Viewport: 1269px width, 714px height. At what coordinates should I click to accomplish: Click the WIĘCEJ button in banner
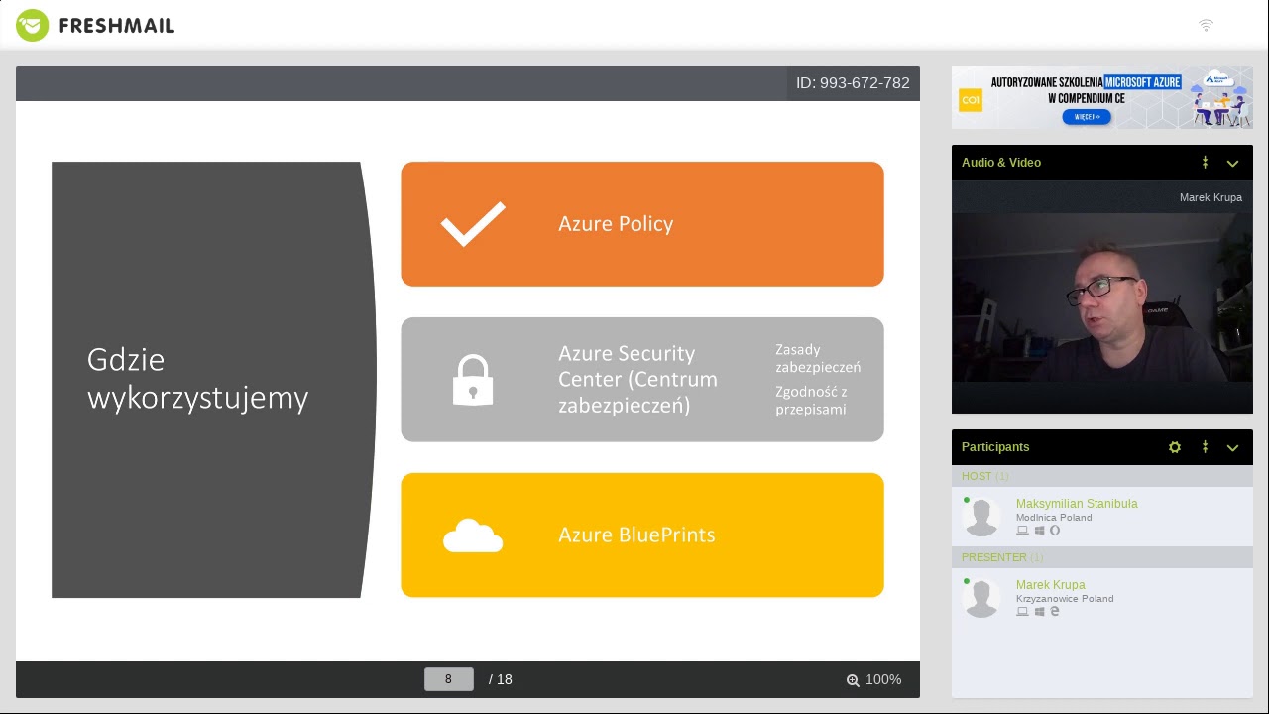1087,117
